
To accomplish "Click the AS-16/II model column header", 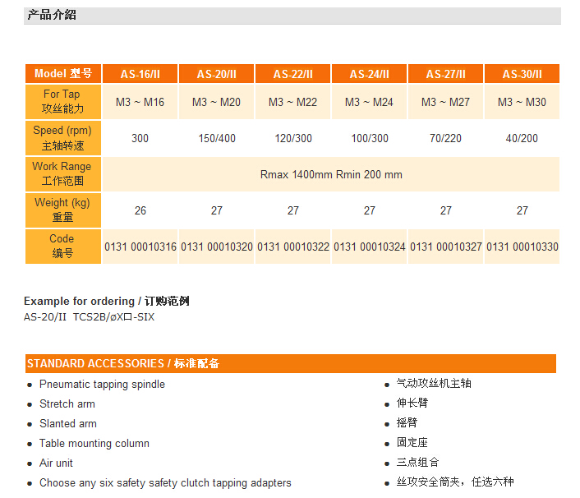I will click(x=140, y=74).
